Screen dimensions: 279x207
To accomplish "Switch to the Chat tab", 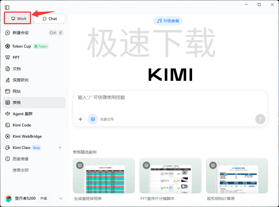I will click(x=50, y=18).
